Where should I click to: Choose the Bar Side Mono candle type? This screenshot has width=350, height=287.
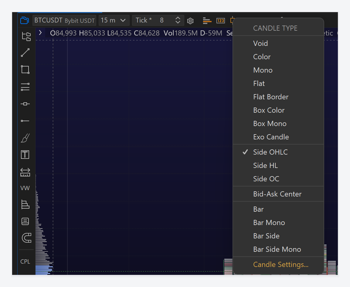(278, 249)
